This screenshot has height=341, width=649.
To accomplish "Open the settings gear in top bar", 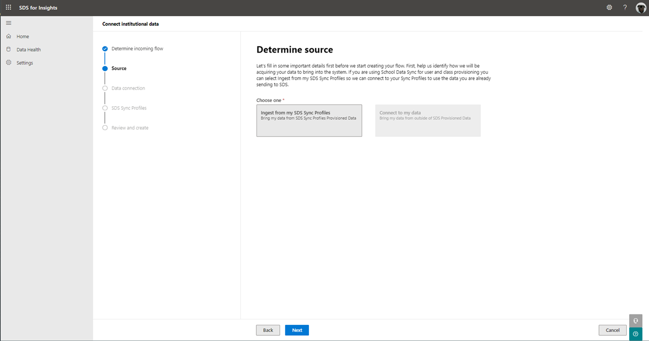I will point(609,8).
